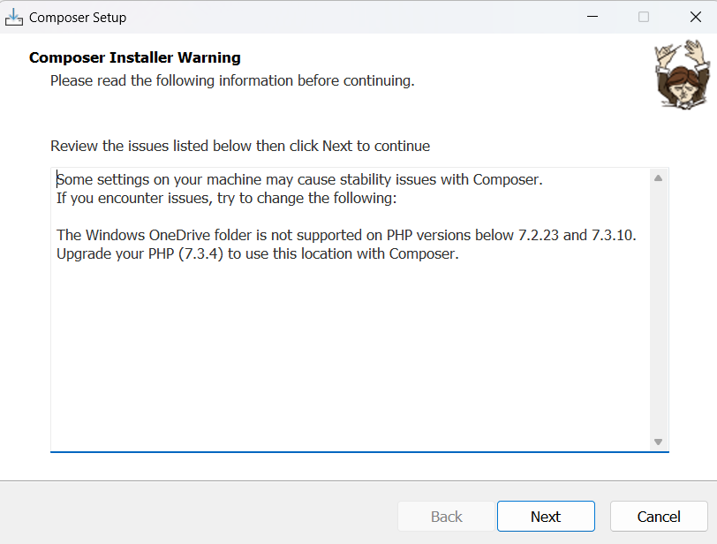Cancel the Composer setup

pos(659,516)
